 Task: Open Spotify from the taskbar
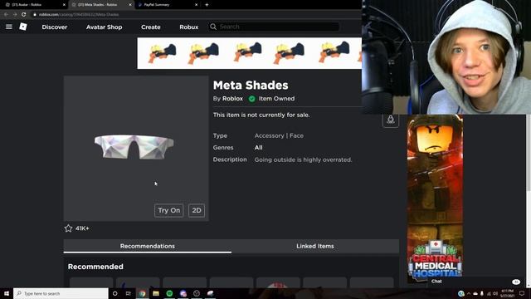(x=169, y=293)
